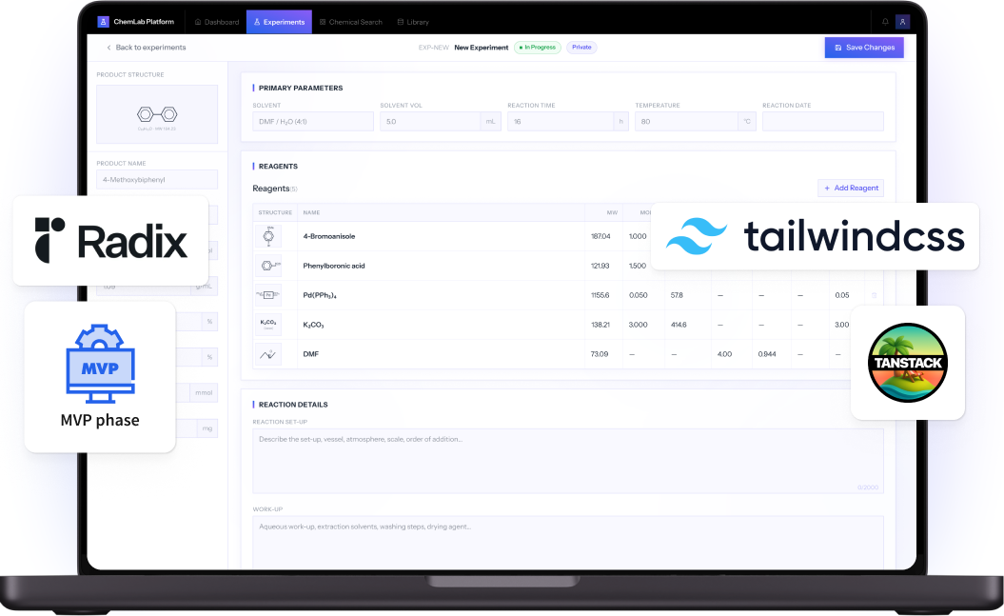
Task: Click the product structure drawing box
Action: click(x=157, y=114)
